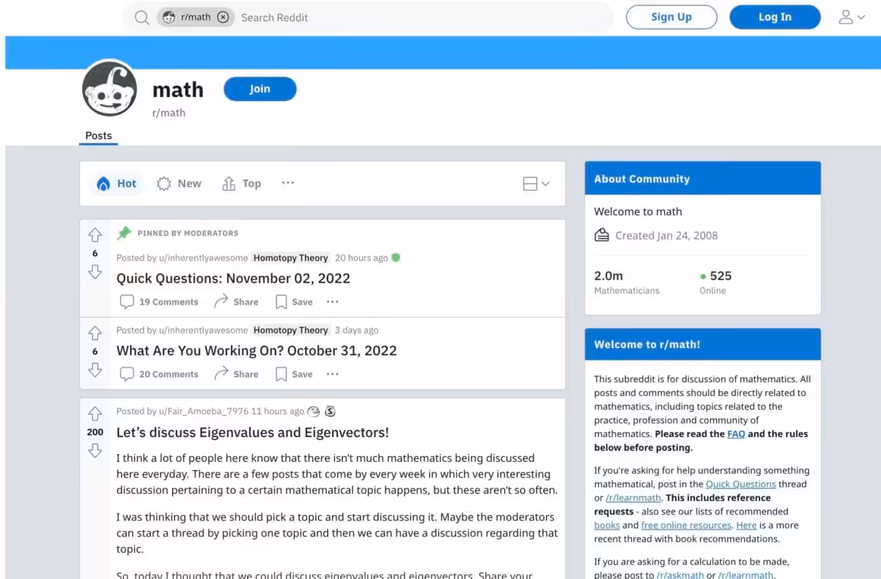The width and height of the screenshot is (881, 579).
Task: Sort posts by Hot using the flame icon
Action: (x=116, y=183)
